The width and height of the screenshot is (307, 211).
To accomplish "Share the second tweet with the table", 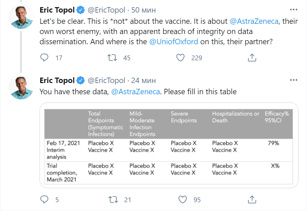I will [x=252, y=199].
